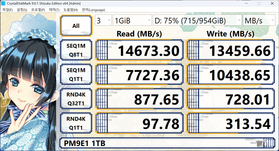Image resolution: width=279 pixels, height=151 pixels.
Task: Click the Write (MB/s) column header
Action: 231,34
